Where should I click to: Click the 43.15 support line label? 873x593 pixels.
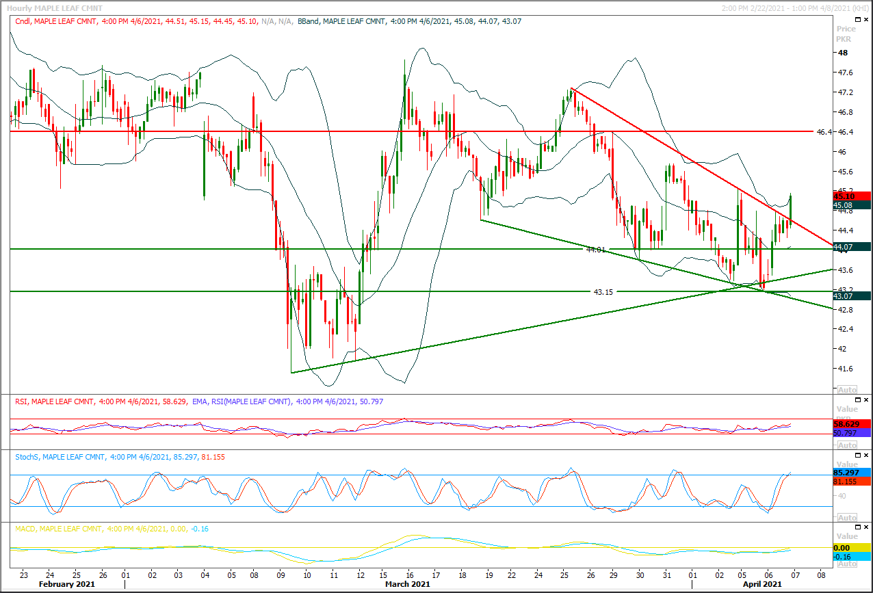pos(603,292)
